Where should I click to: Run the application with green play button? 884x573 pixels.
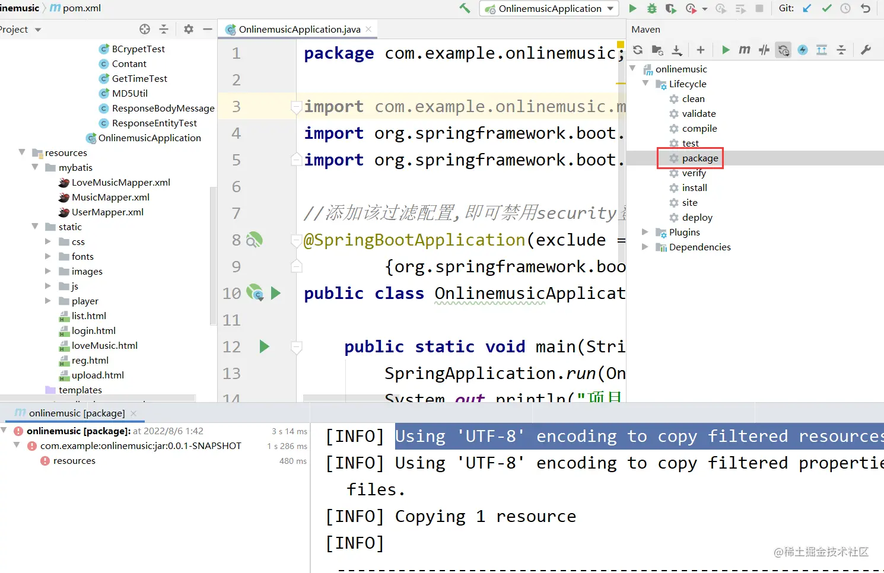pos(632,8)
